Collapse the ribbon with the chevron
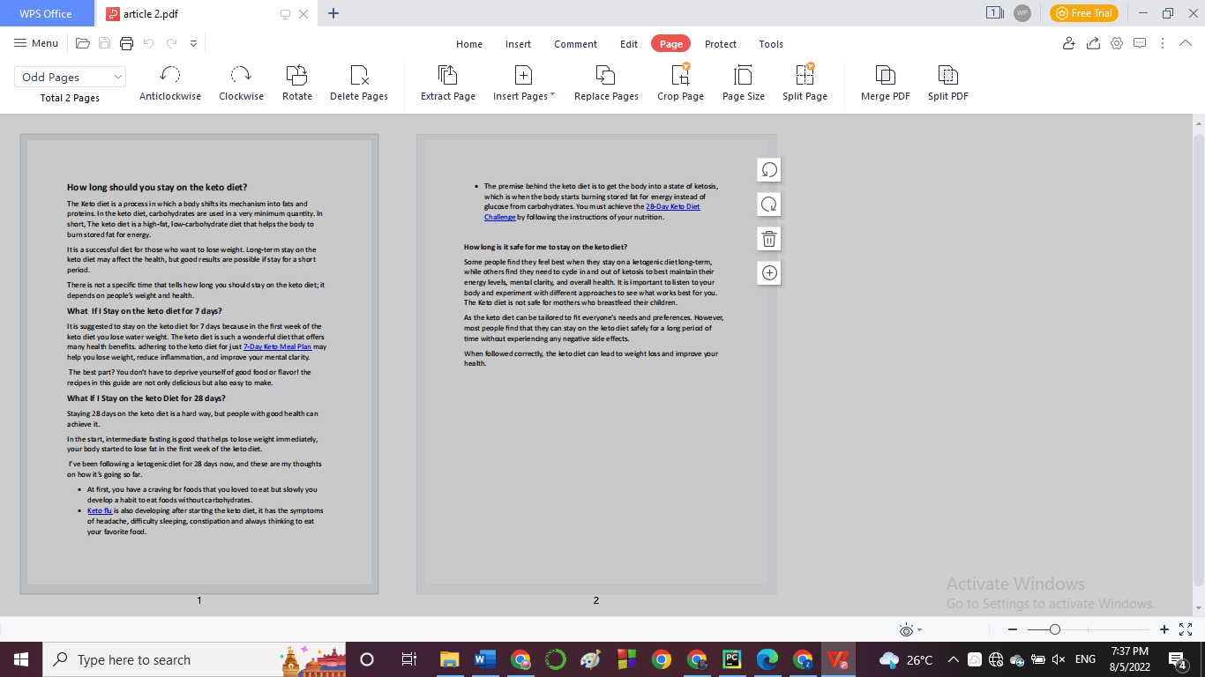Image resolution: width=1205 pixels, height=677 pixels. [1186, 42]
